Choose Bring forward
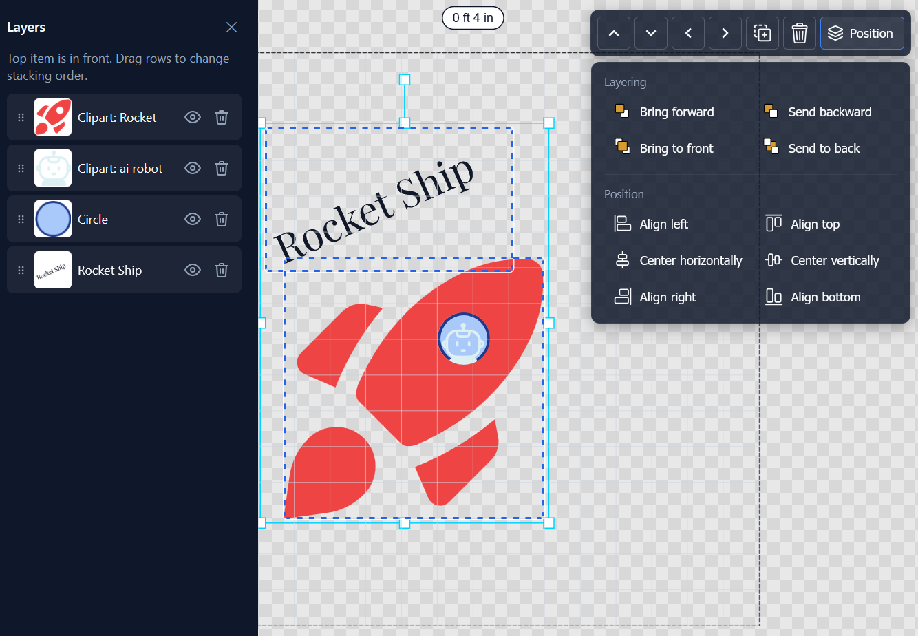 (x=665, y=112)
